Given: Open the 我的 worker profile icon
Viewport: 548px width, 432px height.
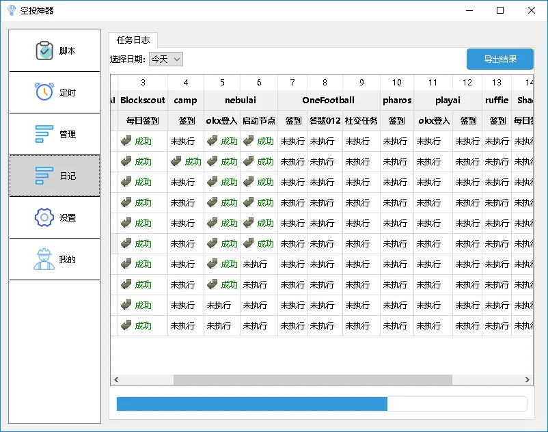Looking at the screenshot, I should 44,259.
